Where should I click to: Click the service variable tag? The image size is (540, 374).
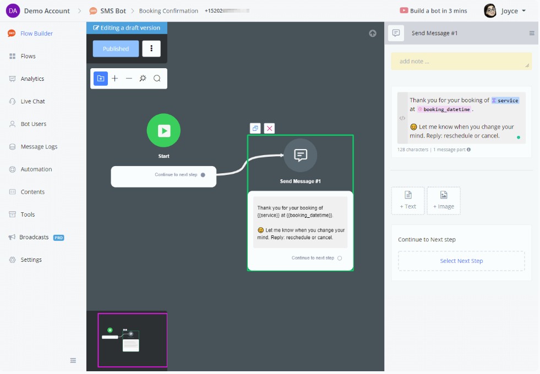point(505,101)
